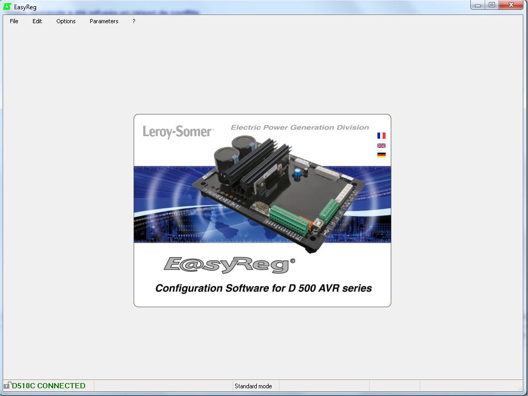Open the Parameters menu

[104, 21]
